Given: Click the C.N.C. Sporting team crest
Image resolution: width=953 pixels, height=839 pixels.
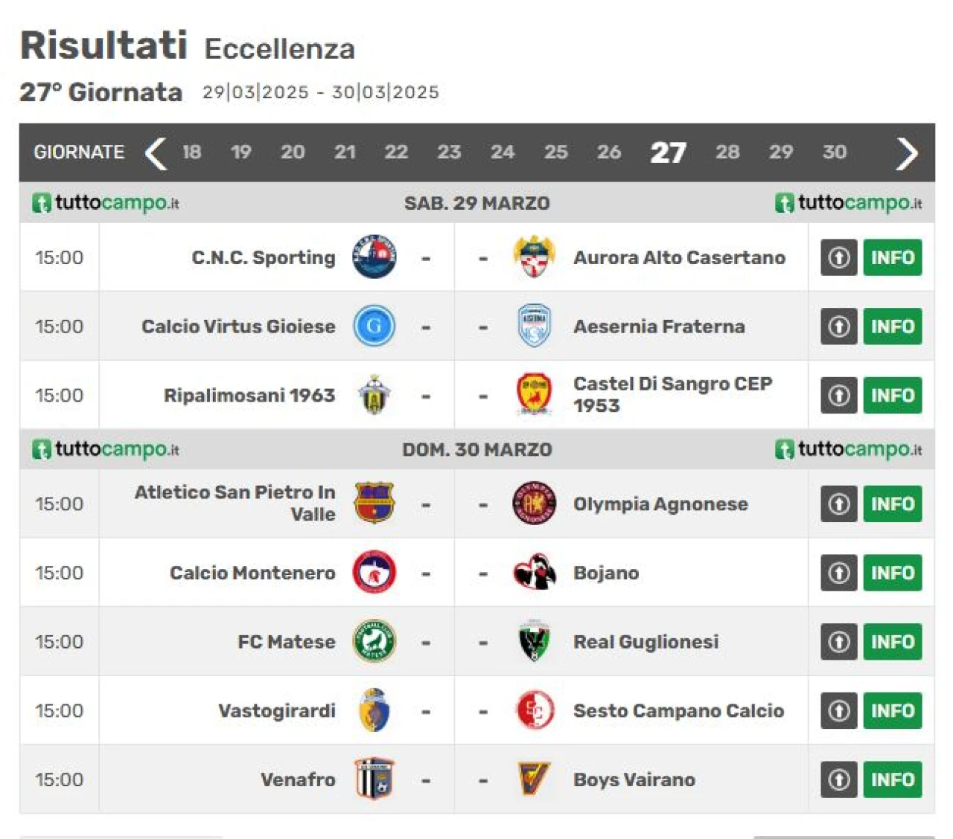Looking at the screenshot, I should click(x=374, y=257).
